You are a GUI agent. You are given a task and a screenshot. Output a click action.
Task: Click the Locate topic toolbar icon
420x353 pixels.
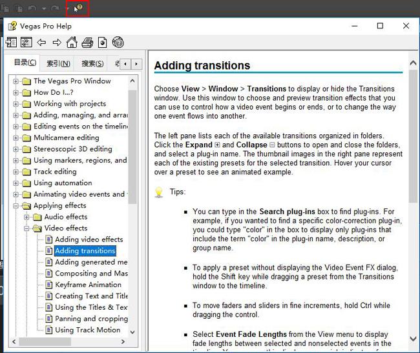26,42
